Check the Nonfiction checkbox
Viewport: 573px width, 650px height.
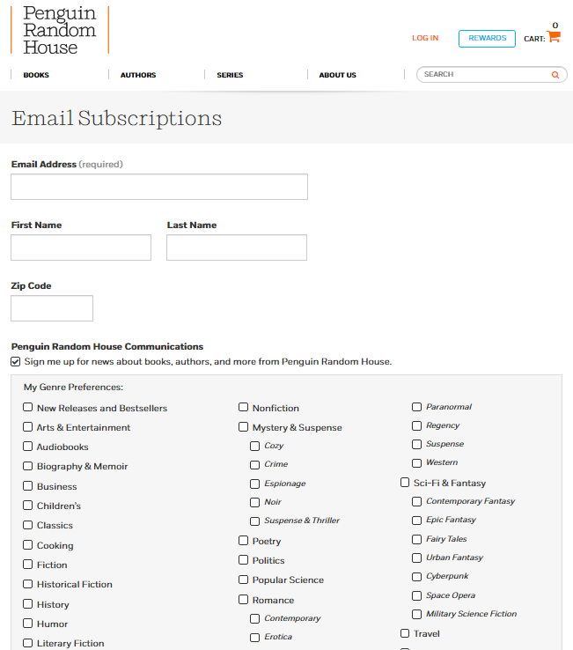pyautogui.click(x=243, y=407)
